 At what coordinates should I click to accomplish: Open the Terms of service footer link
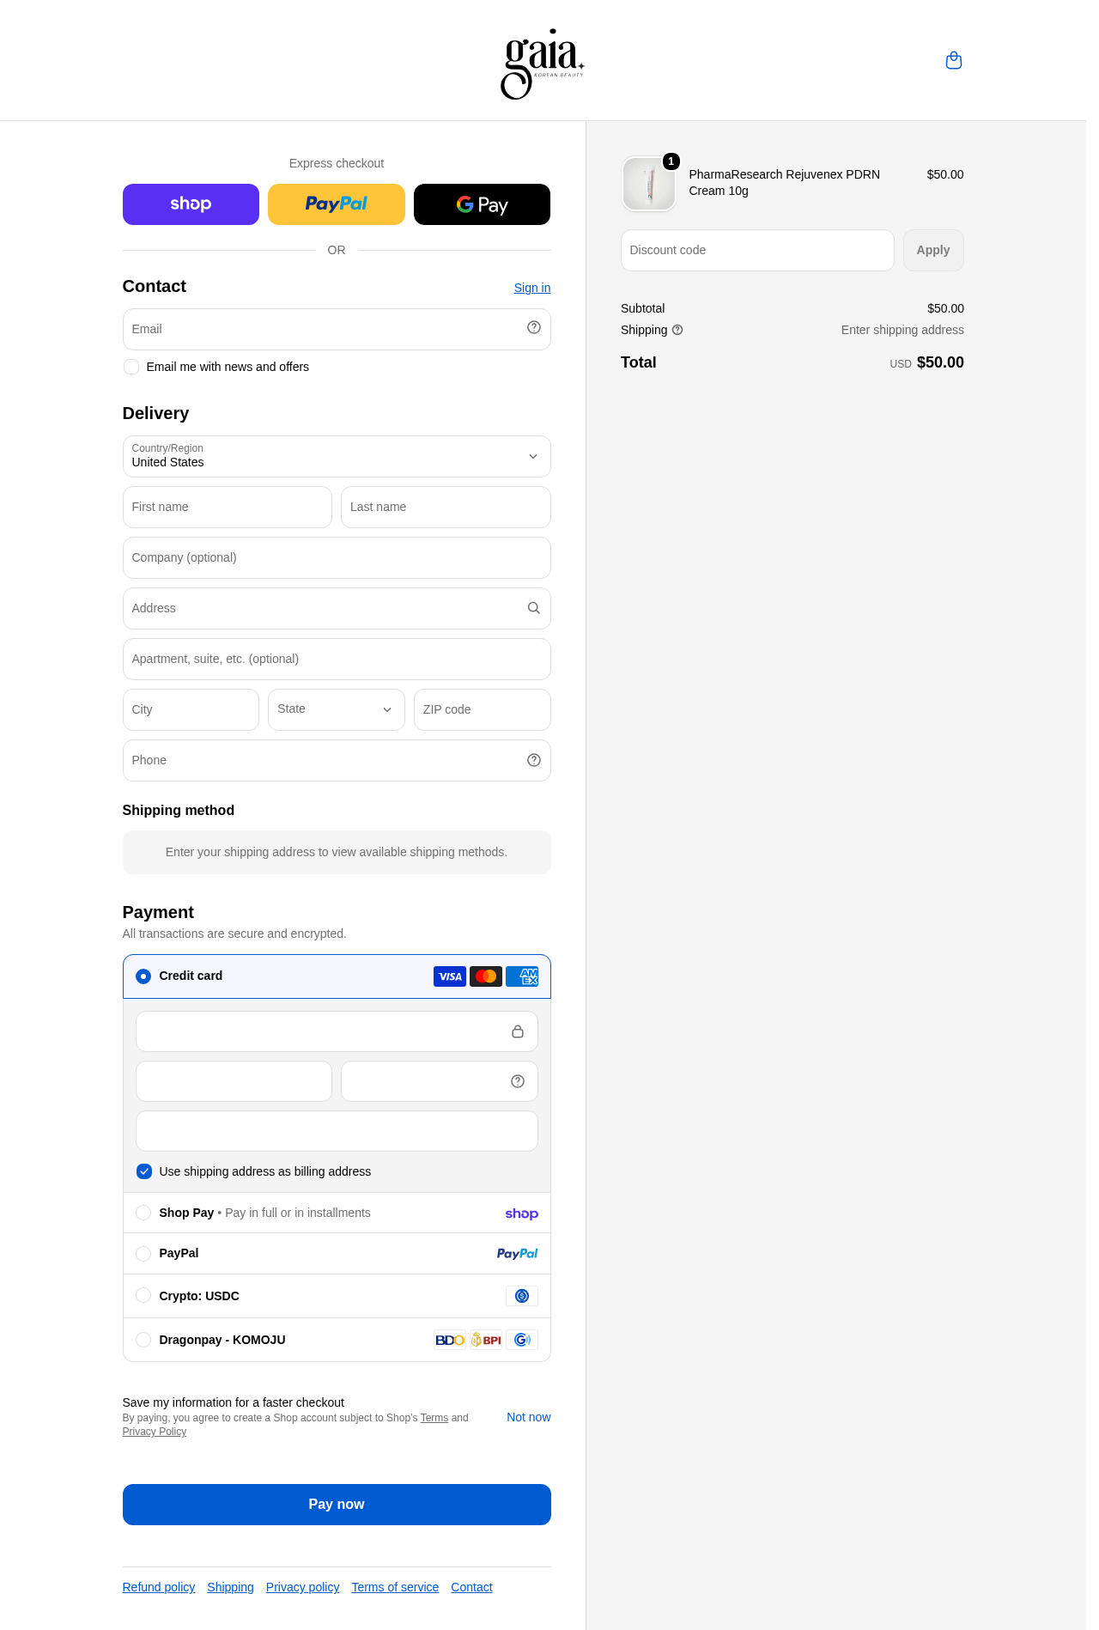395,1587
